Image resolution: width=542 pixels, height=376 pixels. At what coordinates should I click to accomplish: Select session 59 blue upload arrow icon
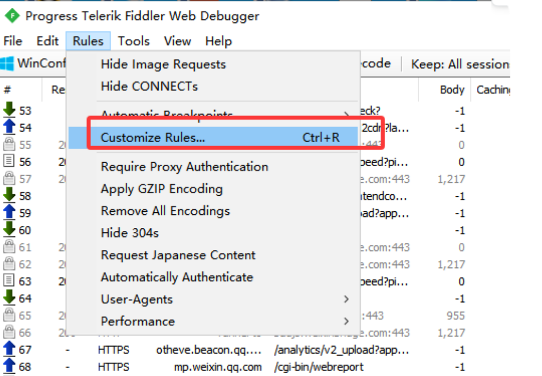point(9,212)
